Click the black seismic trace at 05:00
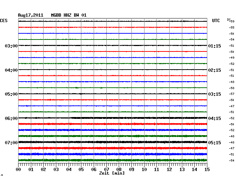This screenshot has width=236, height=179. coord(113,94)
